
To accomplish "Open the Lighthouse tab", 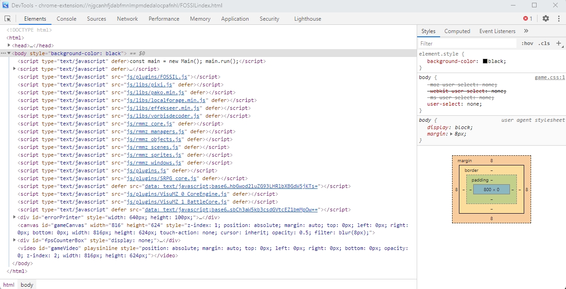I will click(x=308, y=19).
